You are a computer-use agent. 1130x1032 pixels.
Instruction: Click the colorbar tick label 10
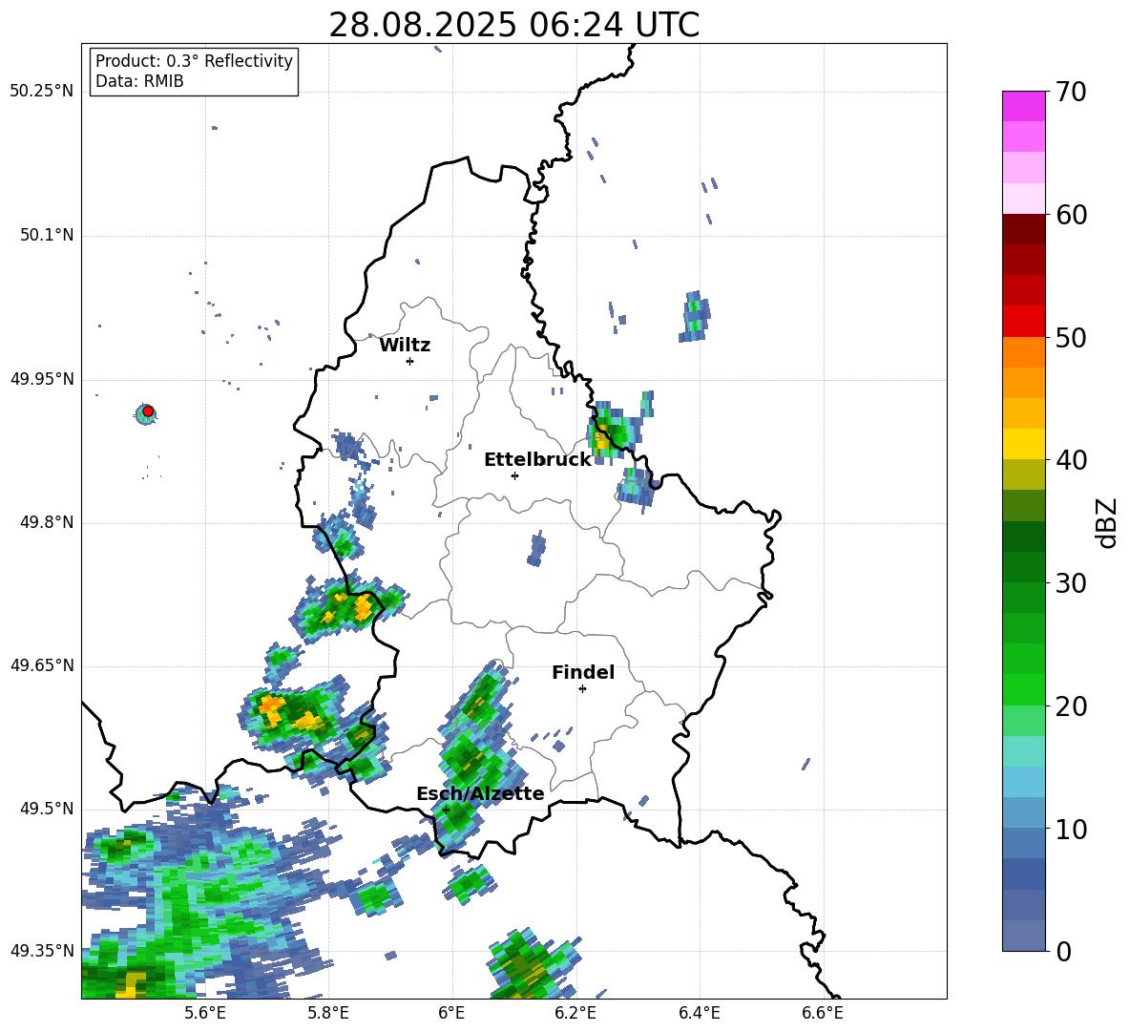1070,829
